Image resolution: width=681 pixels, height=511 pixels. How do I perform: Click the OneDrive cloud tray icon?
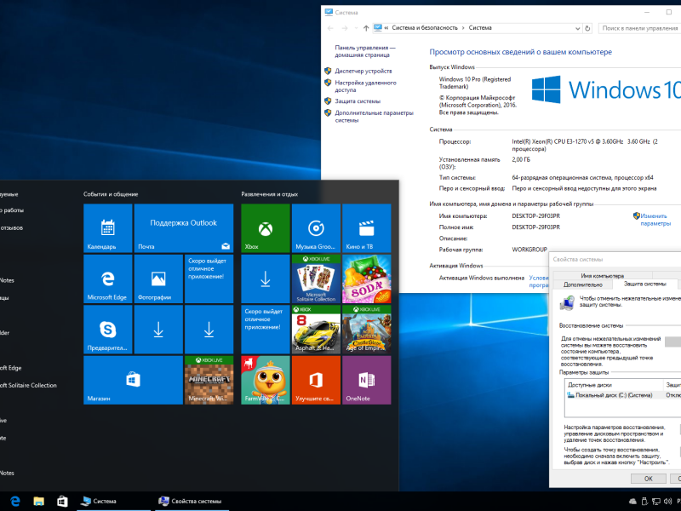[632, 502]
